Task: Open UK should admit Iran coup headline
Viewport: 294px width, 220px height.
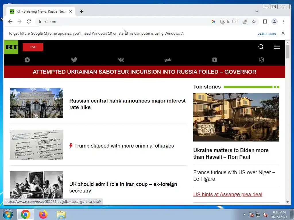Action: 123,187
